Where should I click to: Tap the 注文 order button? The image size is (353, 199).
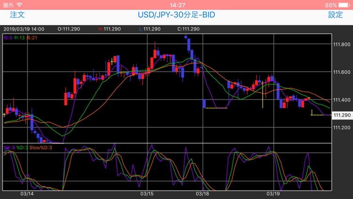(17, 15)
